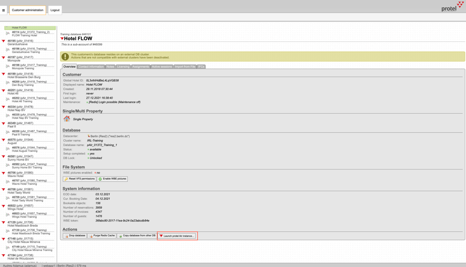This screenshot has height=267, width=466.
Task: Switch to the Contact information tab
Action: pyautogui.click(x=91, y=67)
